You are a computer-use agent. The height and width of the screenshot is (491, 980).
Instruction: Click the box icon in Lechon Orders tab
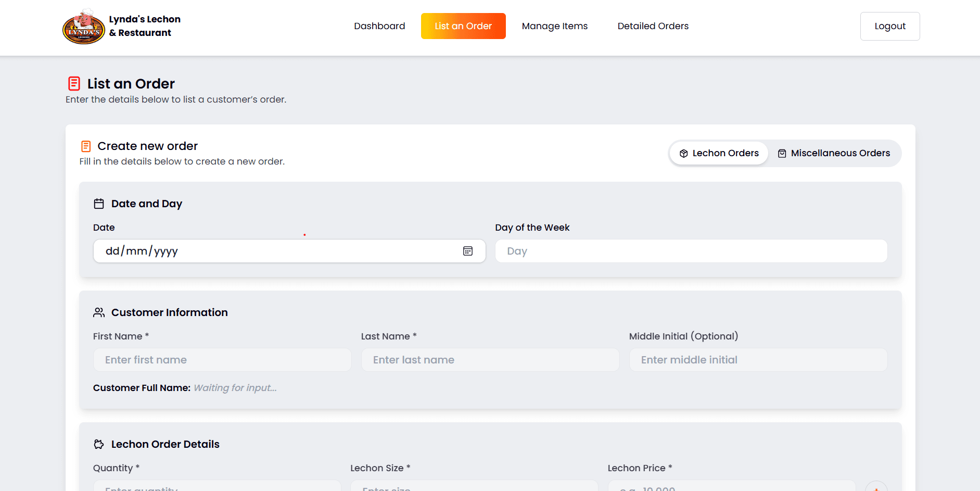683,154
